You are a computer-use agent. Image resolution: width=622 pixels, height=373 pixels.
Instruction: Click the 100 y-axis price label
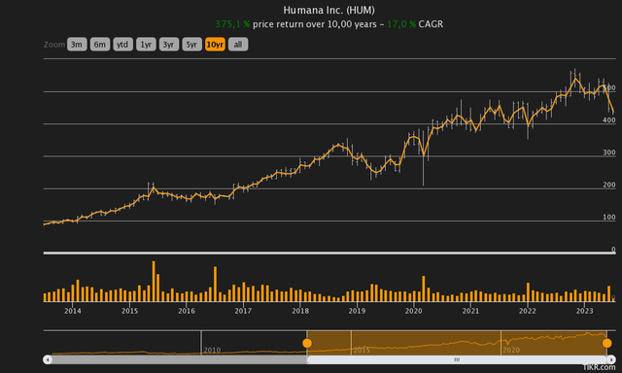[x=609, y=217]
